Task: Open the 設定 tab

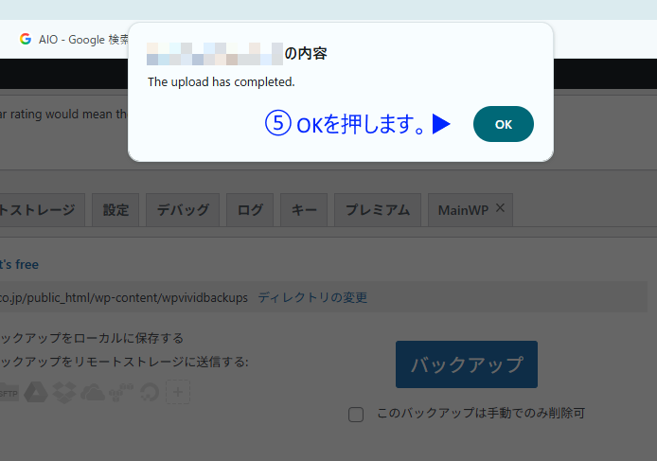Action: [116, 210]
